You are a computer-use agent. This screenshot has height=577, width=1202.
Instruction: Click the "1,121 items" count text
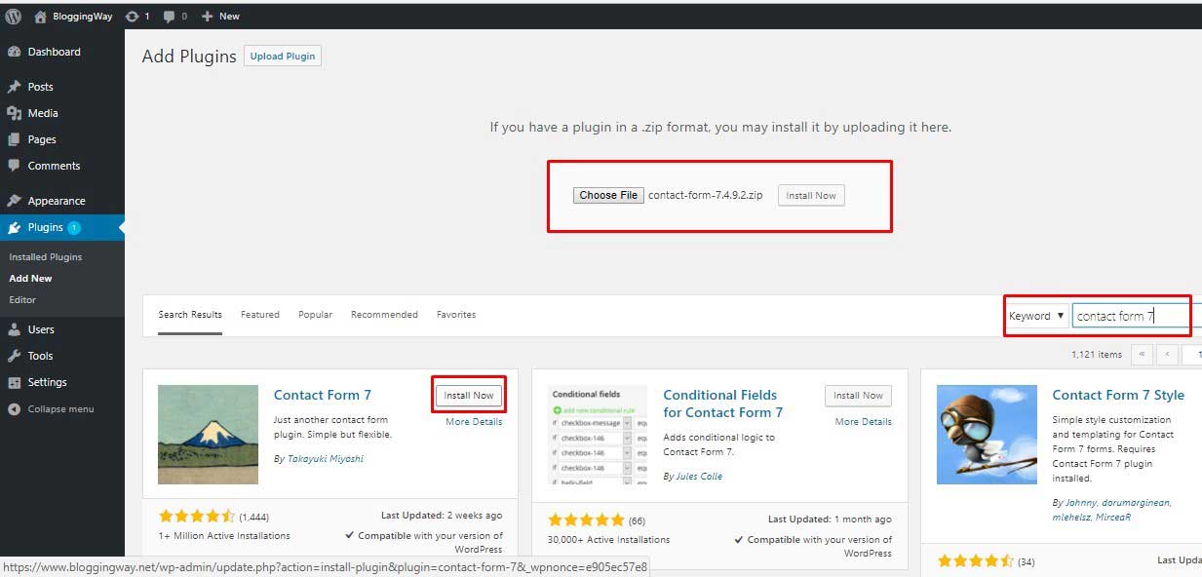click(1097, 355)
